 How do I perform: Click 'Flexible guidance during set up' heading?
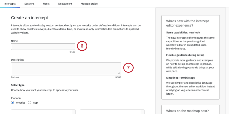(185, 55)
